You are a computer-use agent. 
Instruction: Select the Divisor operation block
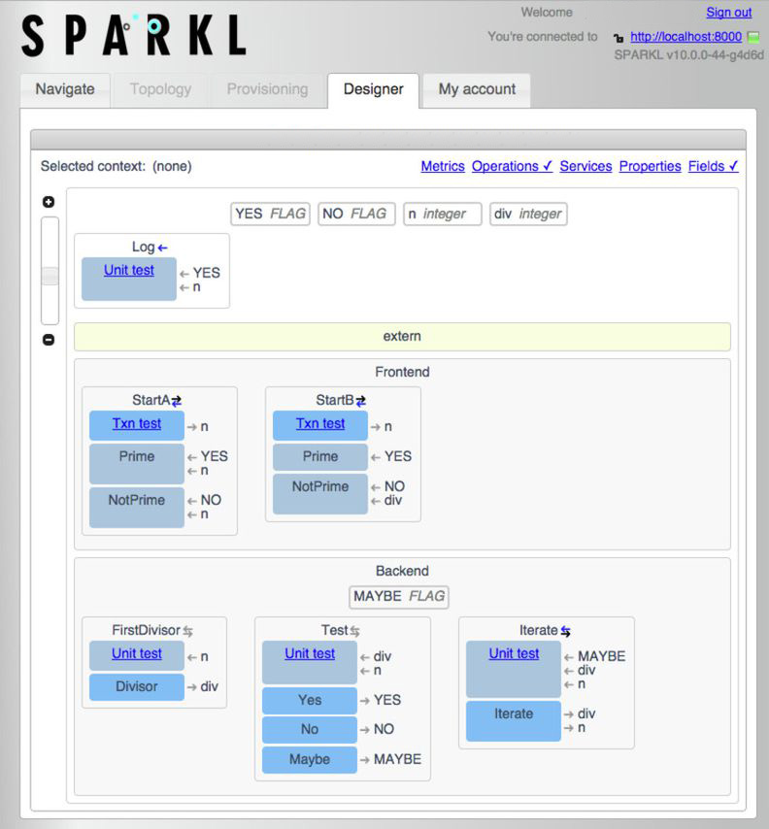click(x=137, y=686)
